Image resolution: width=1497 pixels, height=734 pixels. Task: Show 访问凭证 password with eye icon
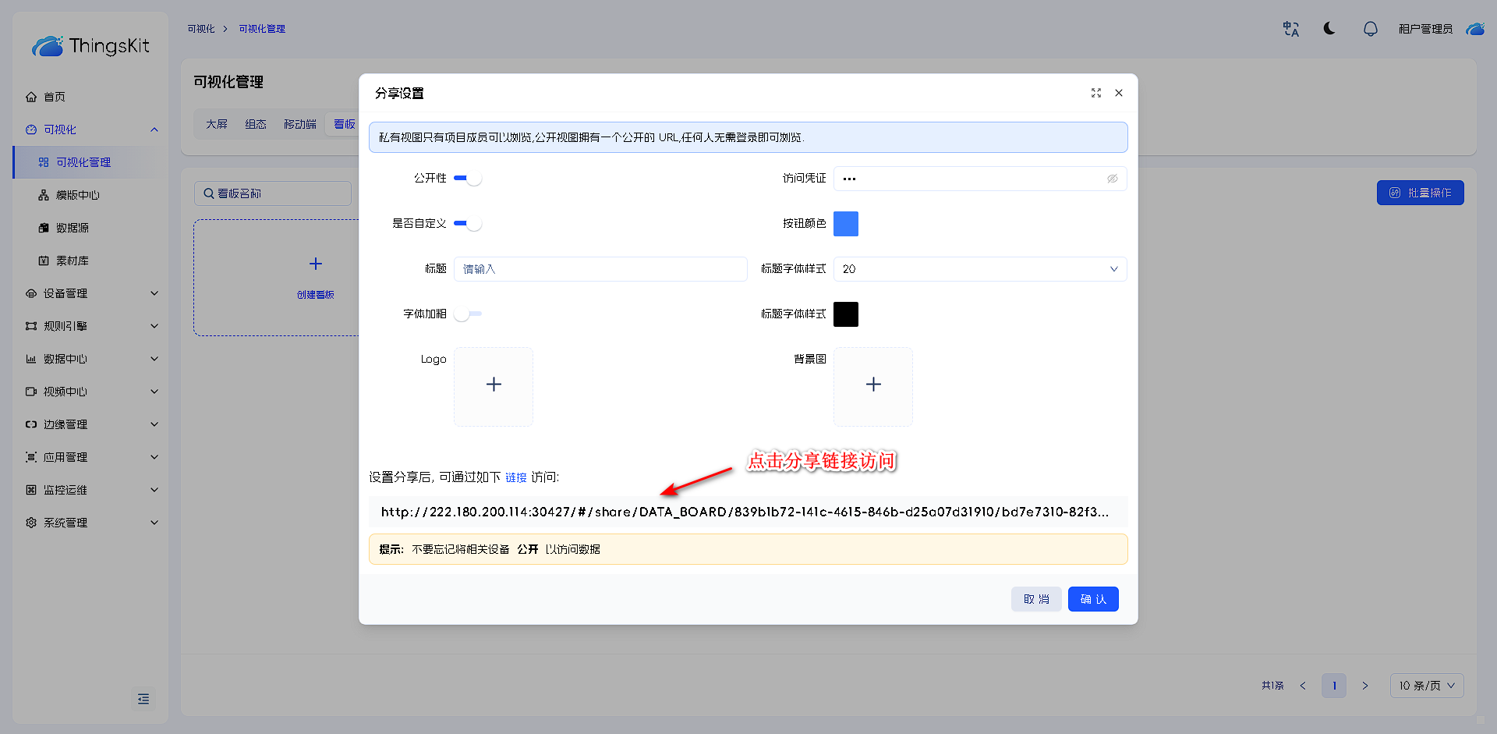pos(1112,179)
